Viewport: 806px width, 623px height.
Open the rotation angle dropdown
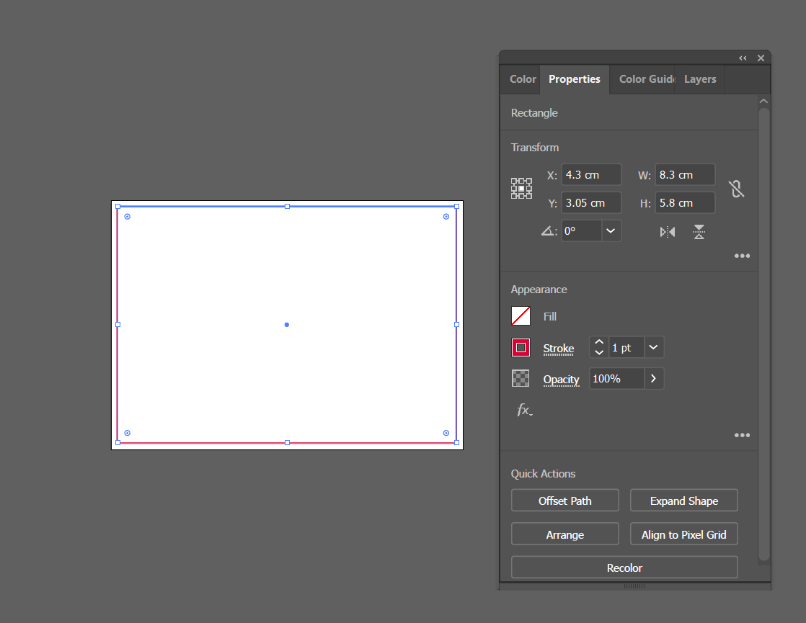611,230
